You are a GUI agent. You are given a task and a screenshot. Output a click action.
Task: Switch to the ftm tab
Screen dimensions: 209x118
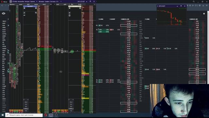click(x=72, y=4)
